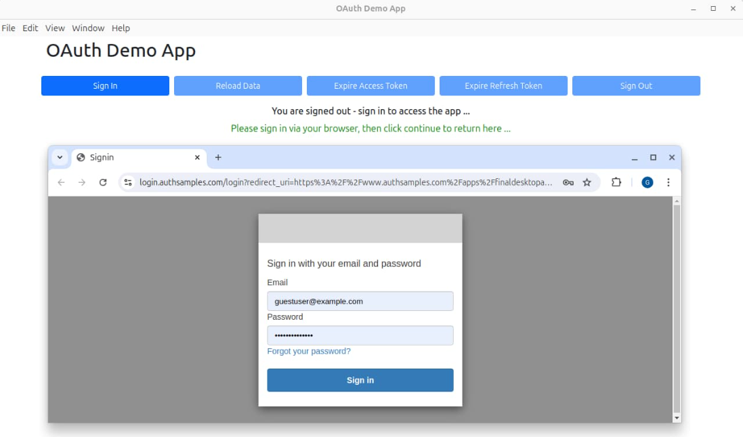Open a new browser tab
The image size is (743, 437).
coord(218,157)
